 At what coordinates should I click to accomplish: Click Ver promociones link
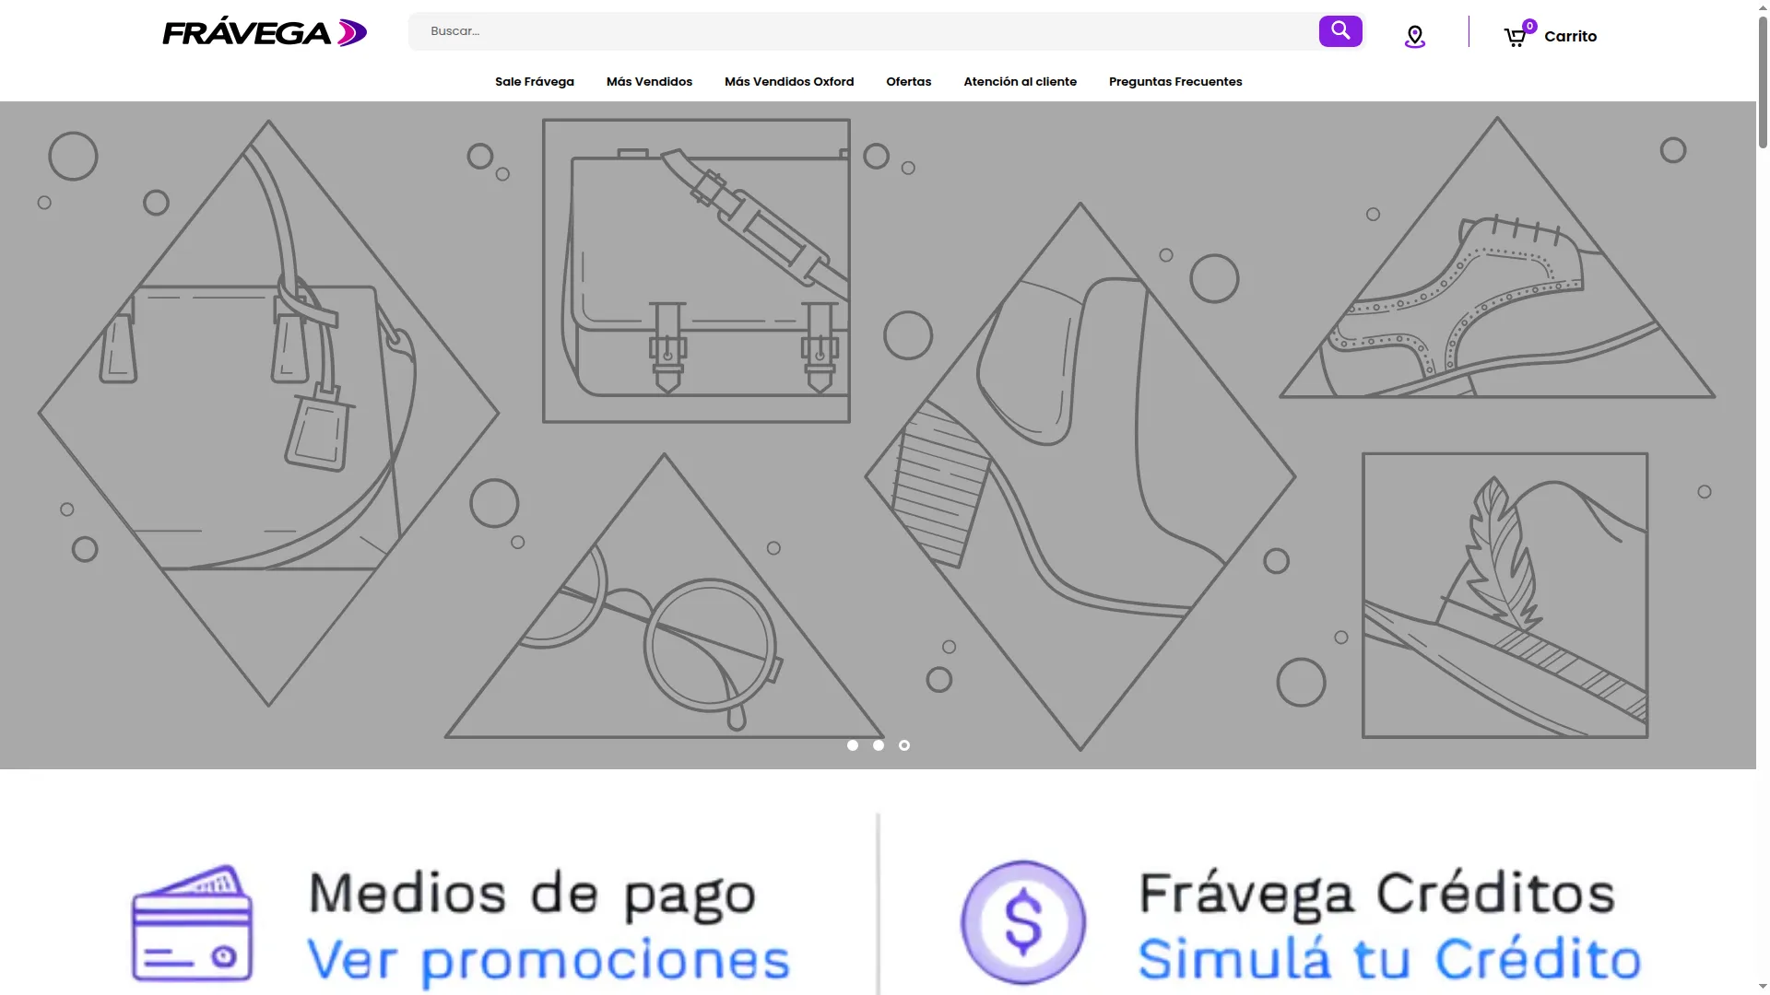549,961
